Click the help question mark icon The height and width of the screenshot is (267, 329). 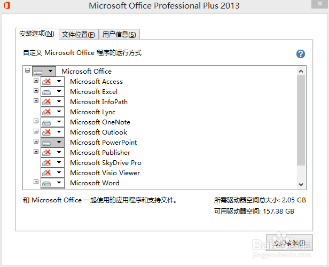(x=301, y=54)
